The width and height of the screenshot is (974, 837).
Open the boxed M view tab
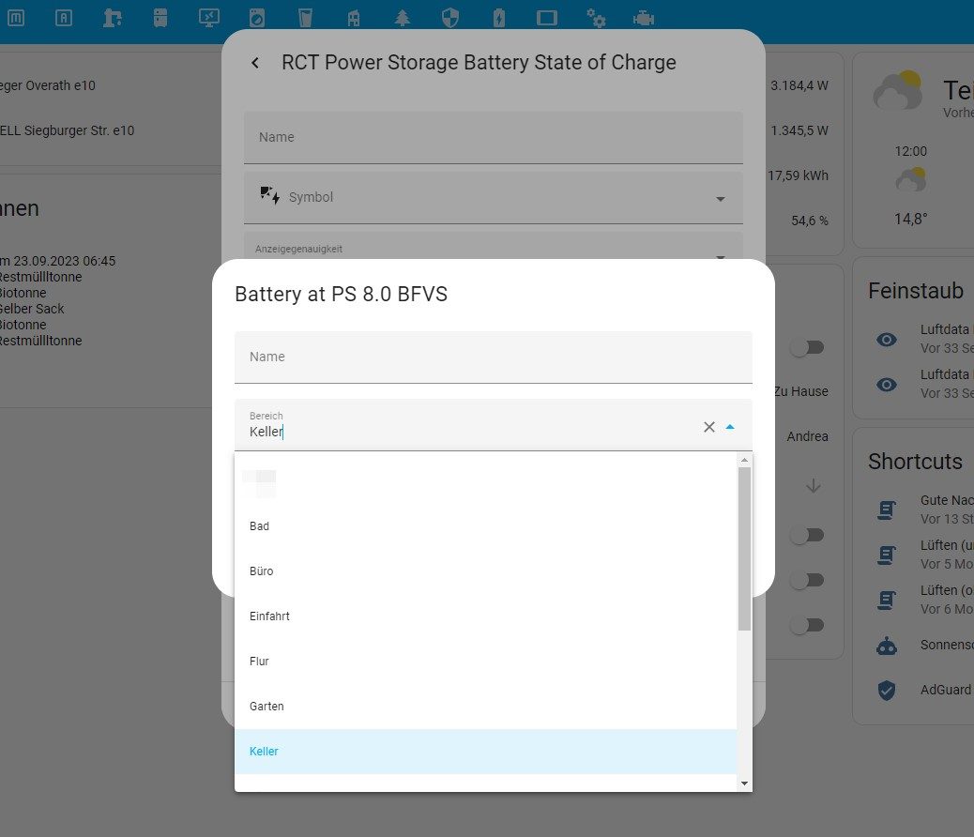[x=16, y=18]
